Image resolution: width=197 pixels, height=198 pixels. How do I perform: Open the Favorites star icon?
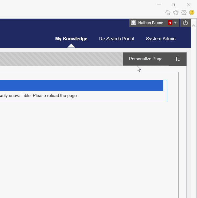176,13
